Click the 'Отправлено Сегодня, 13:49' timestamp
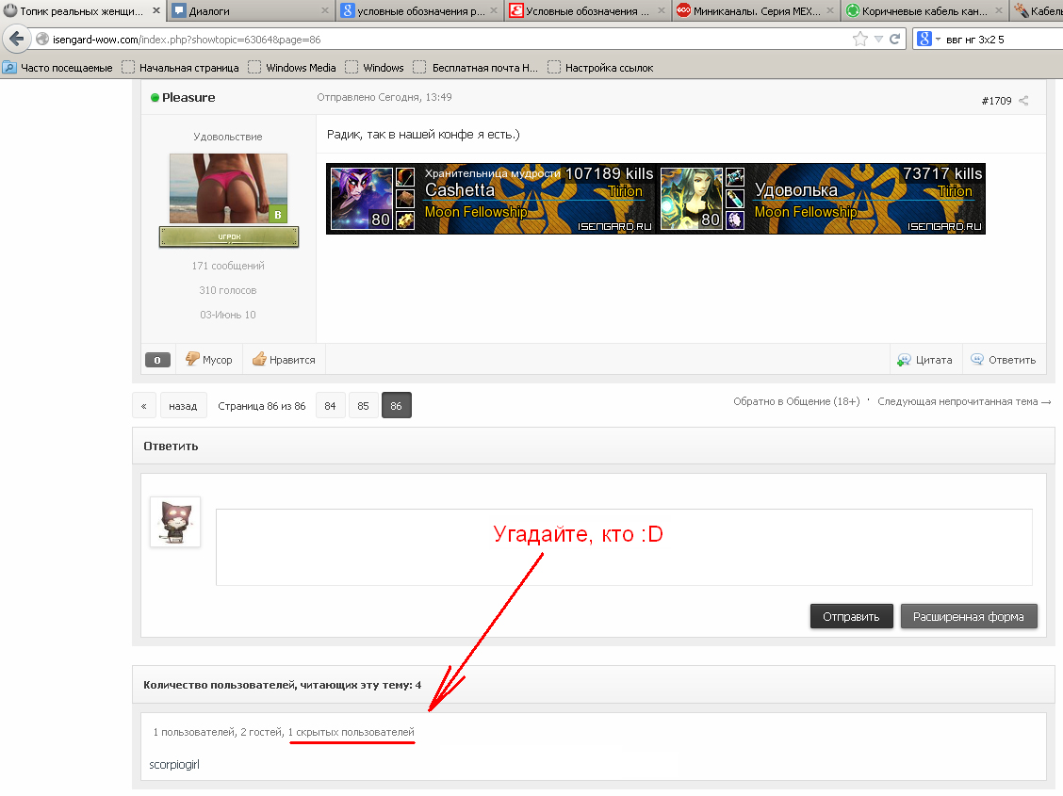 384,98
